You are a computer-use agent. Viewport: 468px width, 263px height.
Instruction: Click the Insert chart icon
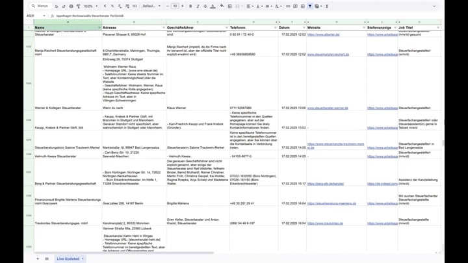(x=303, y=6)
